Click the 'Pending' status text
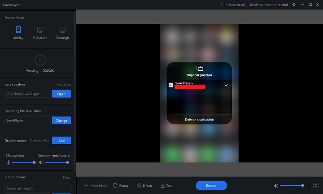Screen dimensions: 323x194 32,70
